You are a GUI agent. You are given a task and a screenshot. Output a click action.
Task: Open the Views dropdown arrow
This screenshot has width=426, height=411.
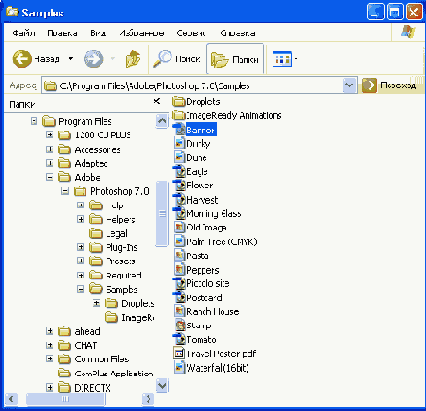pyautogui.click(x=296, y=59)
